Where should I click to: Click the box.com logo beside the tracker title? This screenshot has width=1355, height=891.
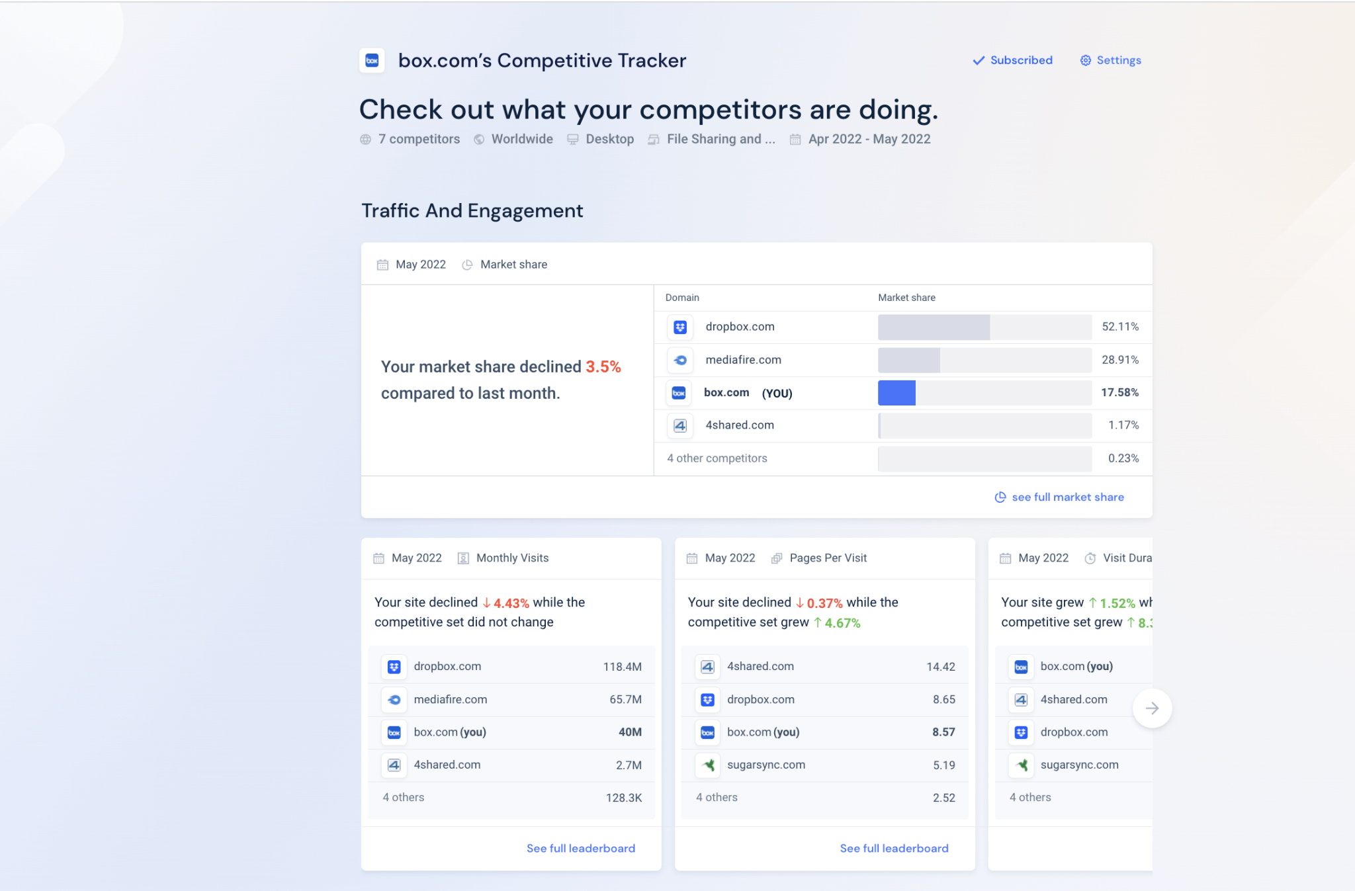click(x=372, y=60)
